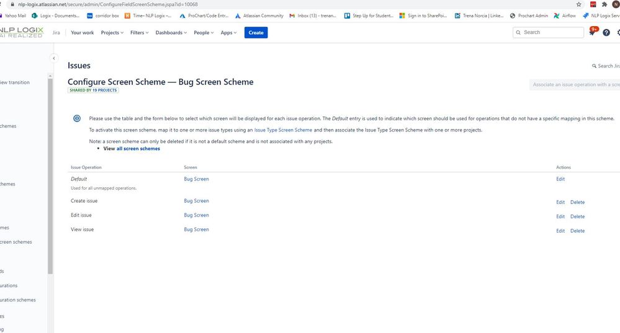This screenshot has width=620, height=333.
Task: Click the Jira search field
Action: point(548,32)
